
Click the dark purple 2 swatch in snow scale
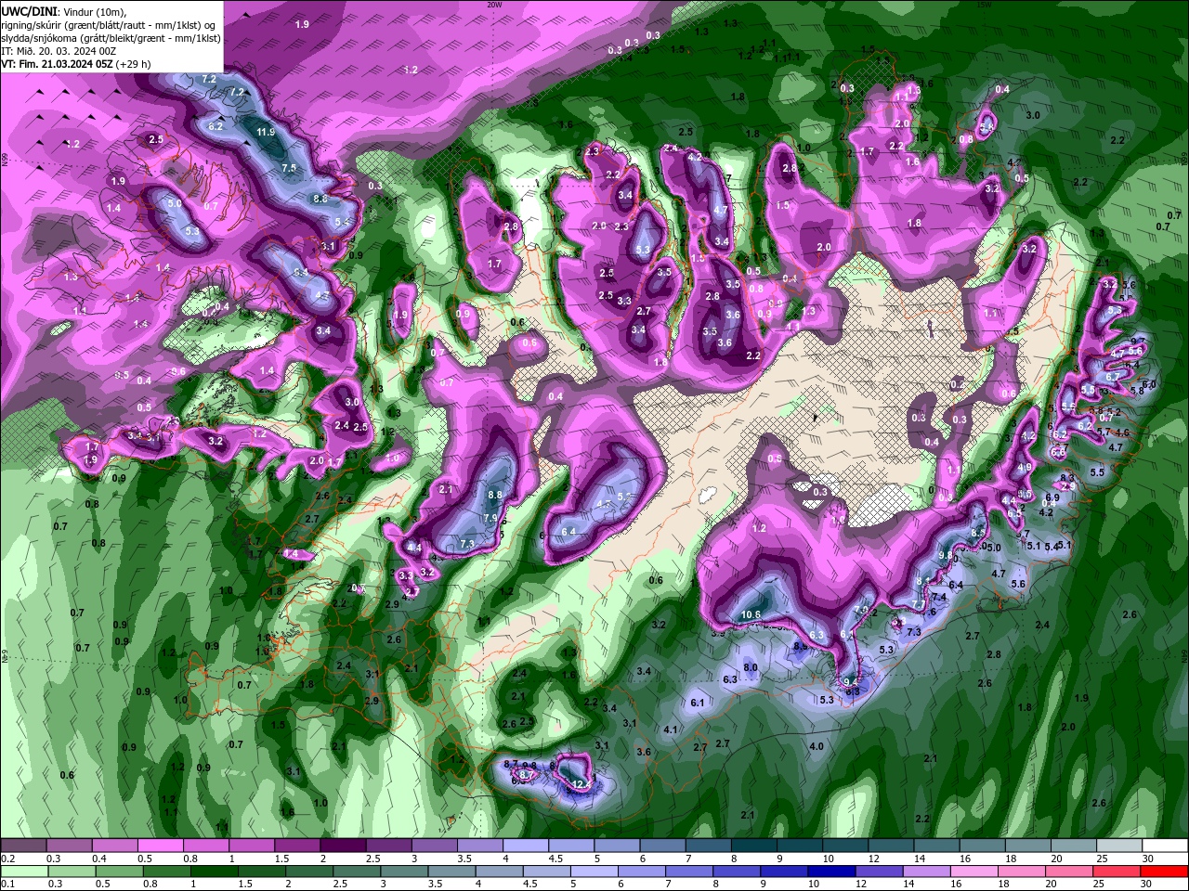point(342,846)
